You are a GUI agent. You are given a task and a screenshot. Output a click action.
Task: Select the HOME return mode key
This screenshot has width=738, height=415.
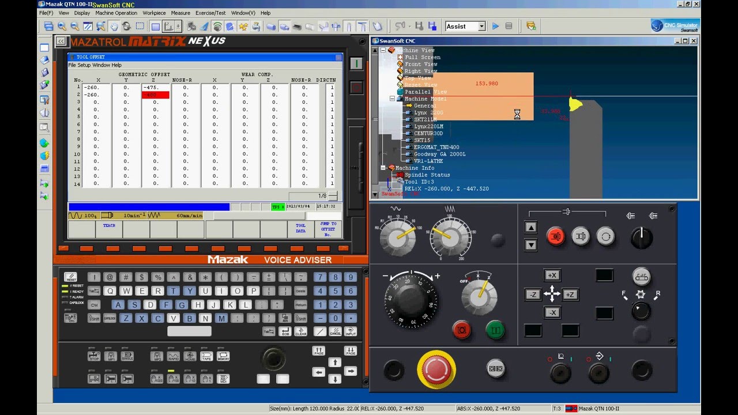pos(190,357)
